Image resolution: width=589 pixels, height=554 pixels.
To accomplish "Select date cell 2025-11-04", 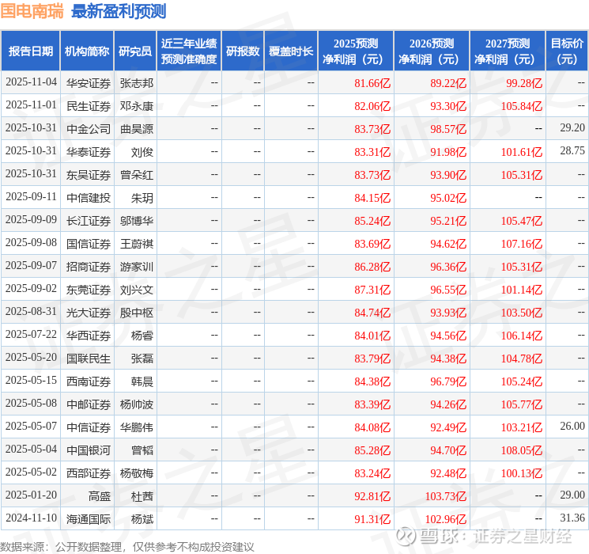I will pyautogui.click(x=31, y=82).
